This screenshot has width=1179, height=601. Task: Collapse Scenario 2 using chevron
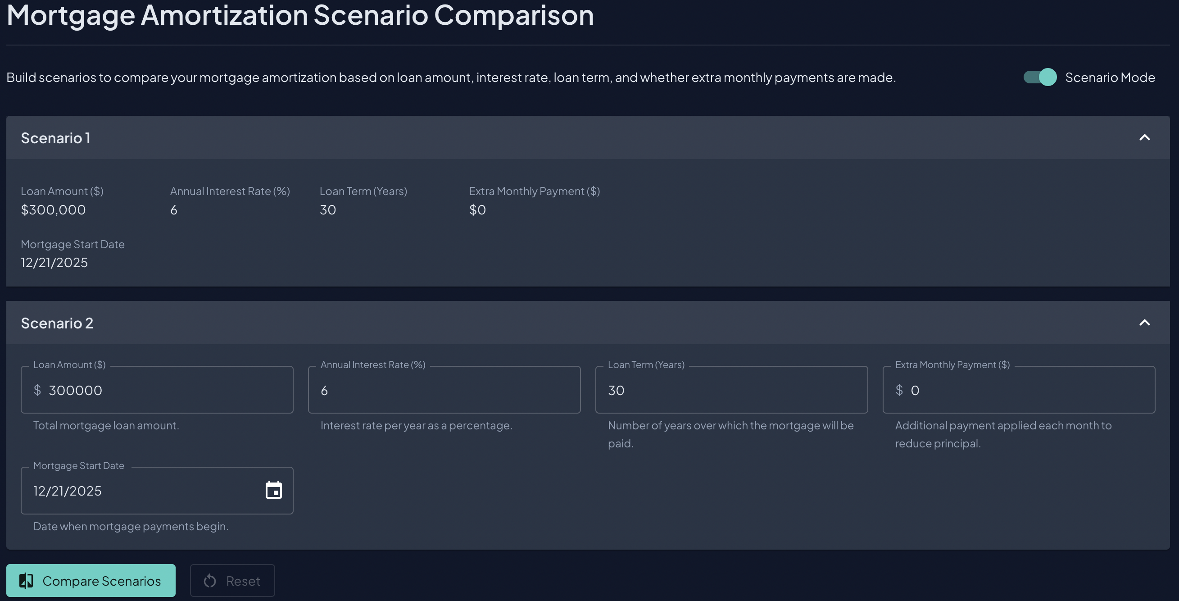click(x=1144, y=323)
